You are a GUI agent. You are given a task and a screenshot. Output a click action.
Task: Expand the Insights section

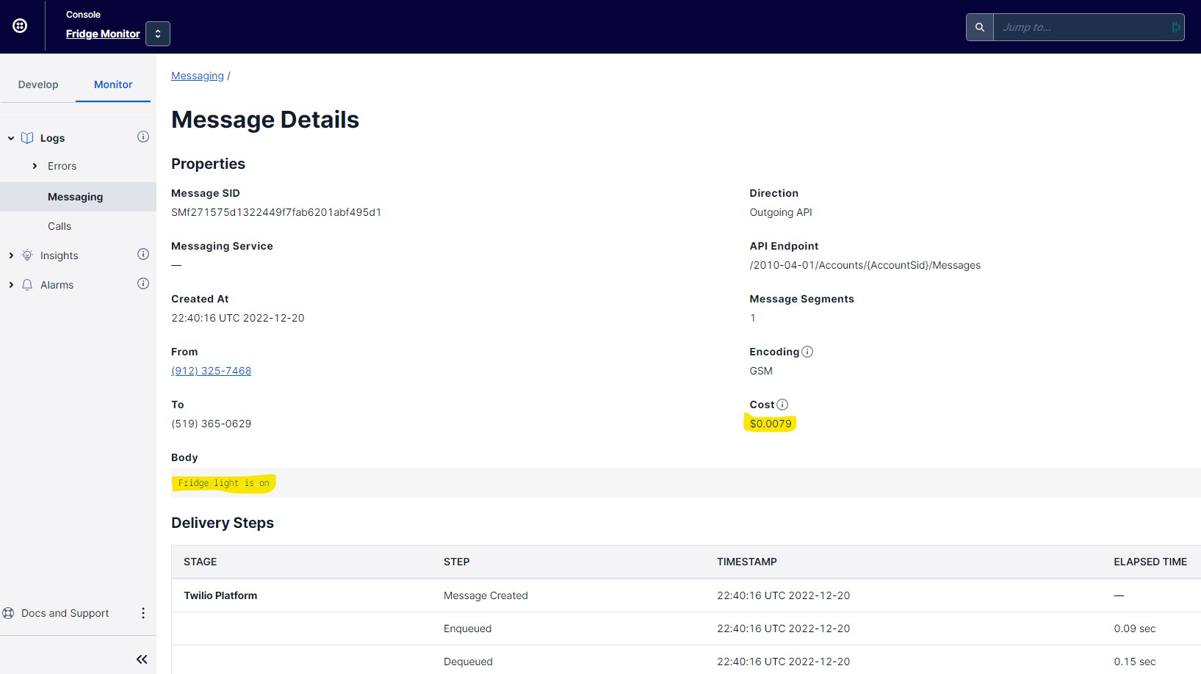coord(11,256)
